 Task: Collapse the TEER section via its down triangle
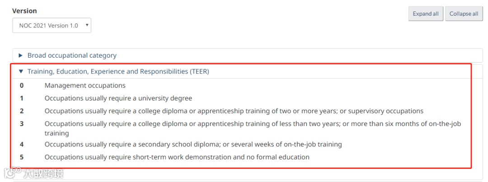coord(20,72)
